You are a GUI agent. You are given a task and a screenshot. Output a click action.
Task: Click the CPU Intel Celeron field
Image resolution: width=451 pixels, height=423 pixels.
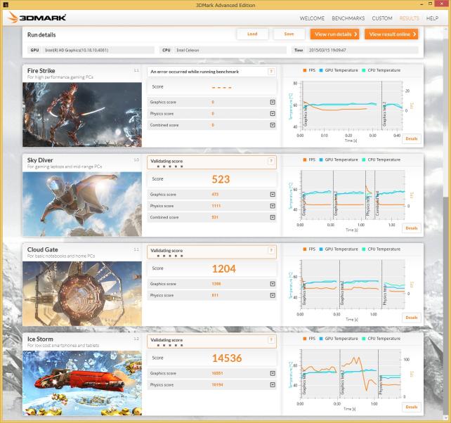[223, 50]
